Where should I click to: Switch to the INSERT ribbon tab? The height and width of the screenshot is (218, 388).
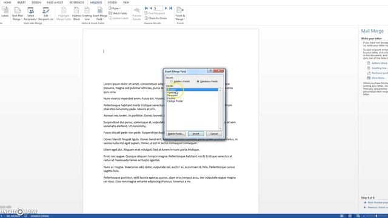coord(22,2)
